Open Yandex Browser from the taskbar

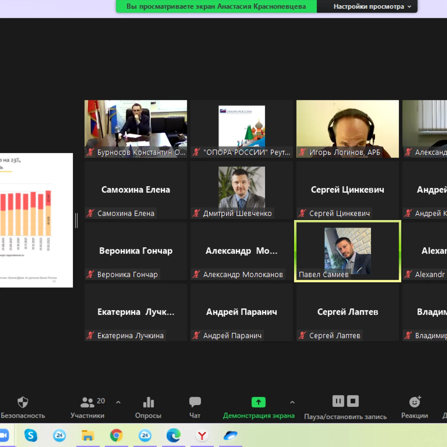tap(202, 435)
